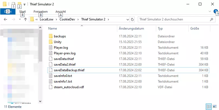The image size is (219, 110).
Task: Open the Ansicht ribbon tab
Action: pyautogui.click(x=61, y=12)
